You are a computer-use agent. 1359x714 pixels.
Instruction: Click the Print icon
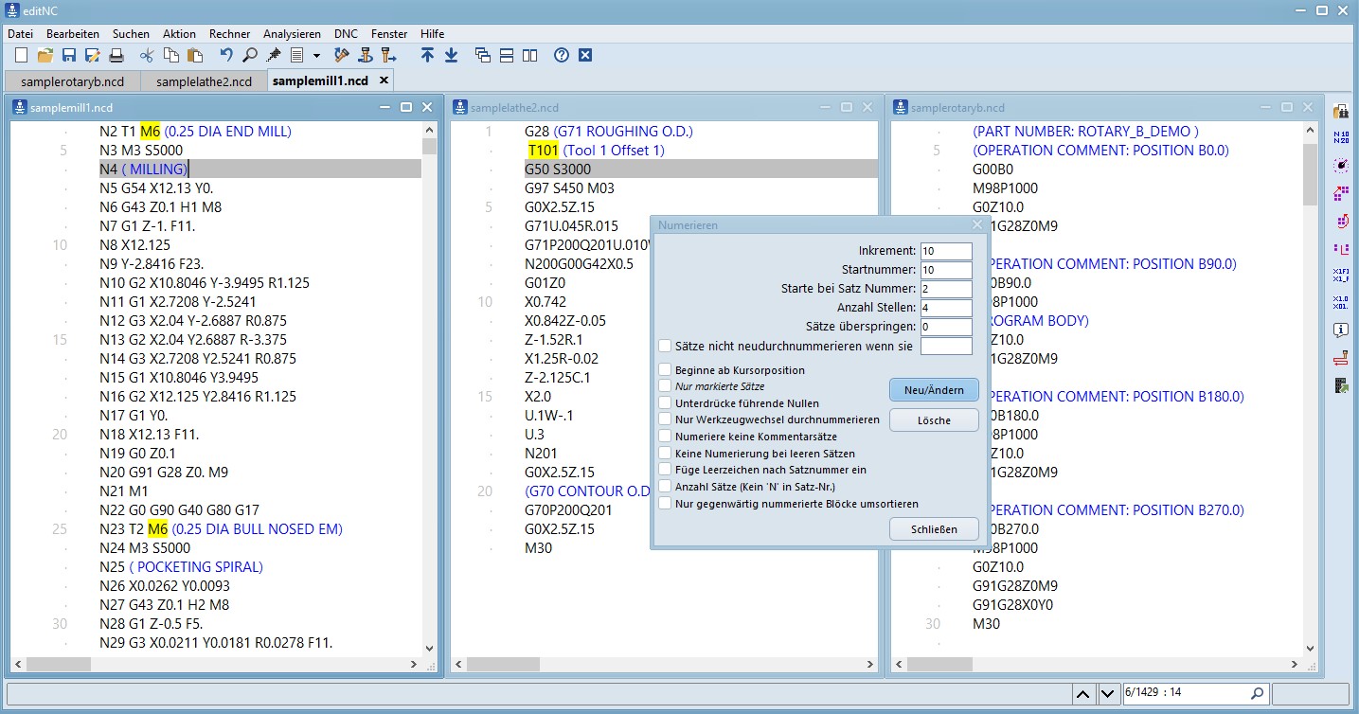[x=116, y=55]
